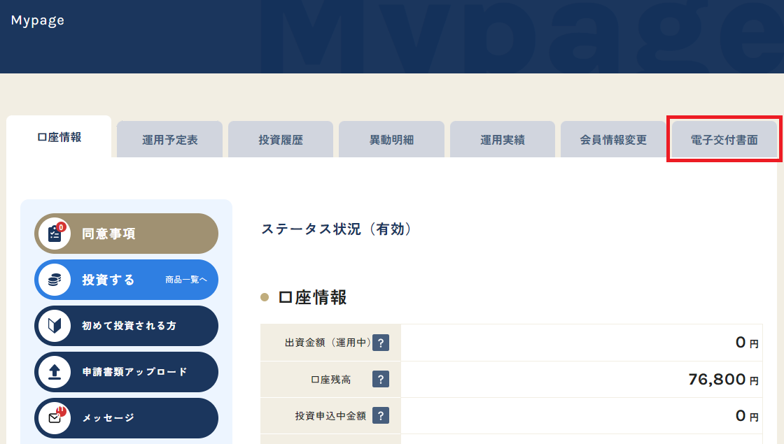Click the upload arrow icon for 申請書類アップロード
The width and height of the screenshot is (784, 444).
(x=55, y=372)
